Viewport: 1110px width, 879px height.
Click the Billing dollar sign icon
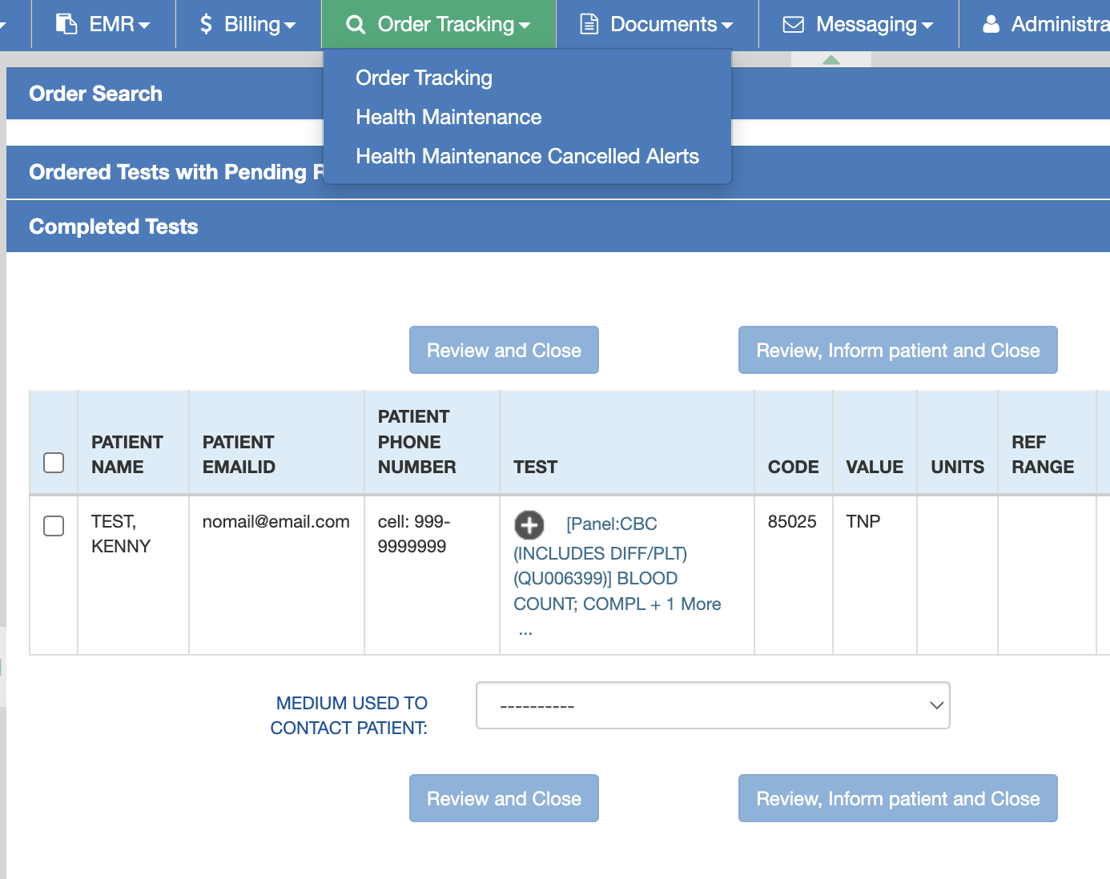[206, 24]
